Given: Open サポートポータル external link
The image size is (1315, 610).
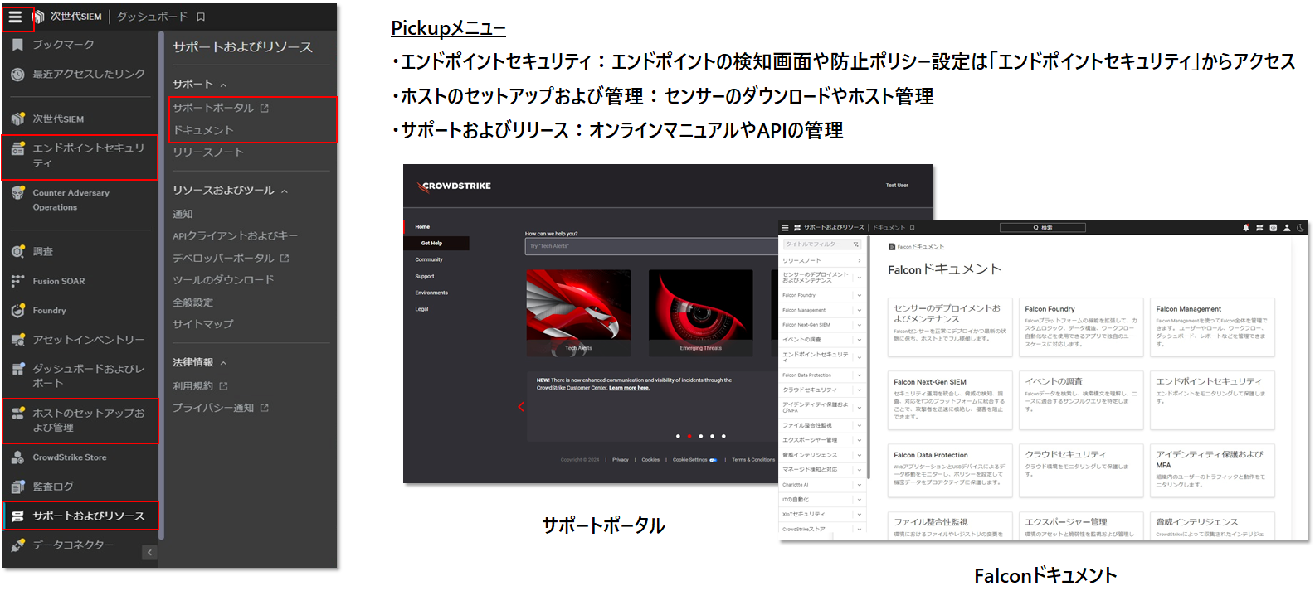Looking at the screenshot, I should tap(221, 108).
